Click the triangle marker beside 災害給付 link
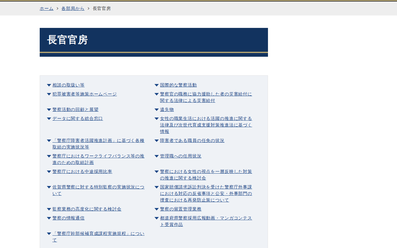Image resolution: width=397 pixels, height=248 pixels. tap(157, 94)
